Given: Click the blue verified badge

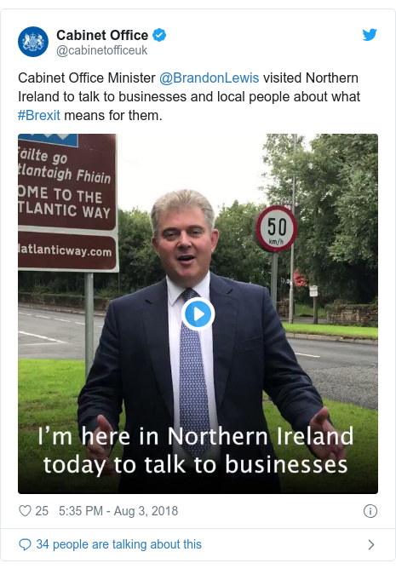Looking at the screenshot, I should 159,35.
